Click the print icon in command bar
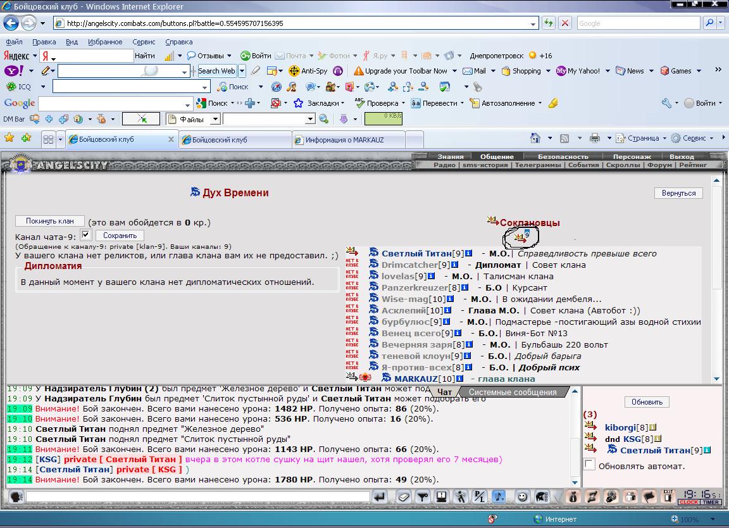This screenshot has width=729, height=528. click(595, 138)
